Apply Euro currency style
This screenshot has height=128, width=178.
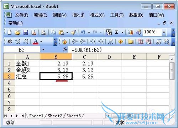pyautogui.click(x=10, y=41)
